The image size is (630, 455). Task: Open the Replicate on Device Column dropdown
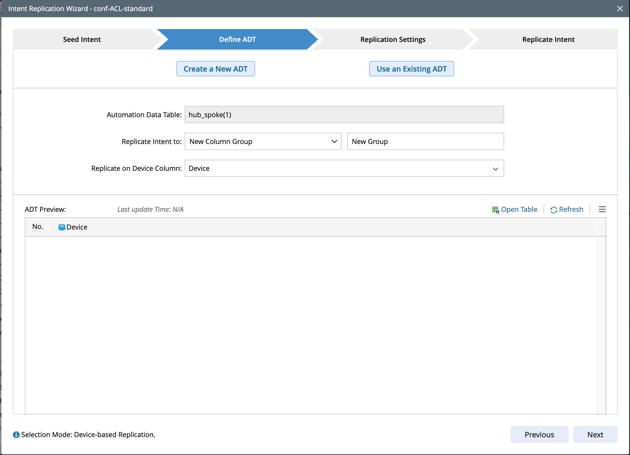[x=344, y=168]
